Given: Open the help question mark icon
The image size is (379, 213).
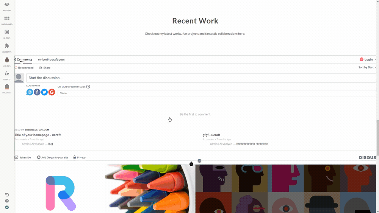Looking at the screenshot, I should (7, 201).
